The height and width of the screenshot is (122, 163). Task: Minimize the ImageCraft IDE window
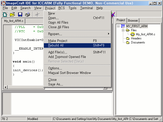point(151,3)
